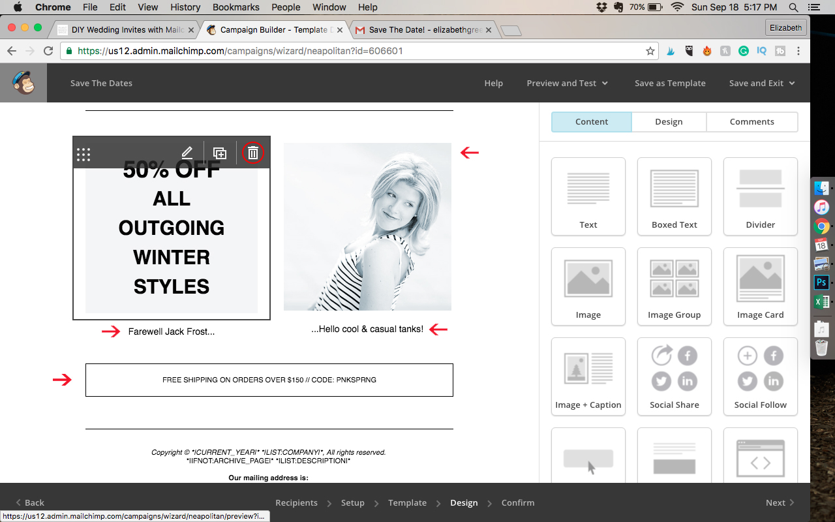This screenshot has height=522, width=835.
Task: Add an Image Card content block
Action: [x=761, y=286]
